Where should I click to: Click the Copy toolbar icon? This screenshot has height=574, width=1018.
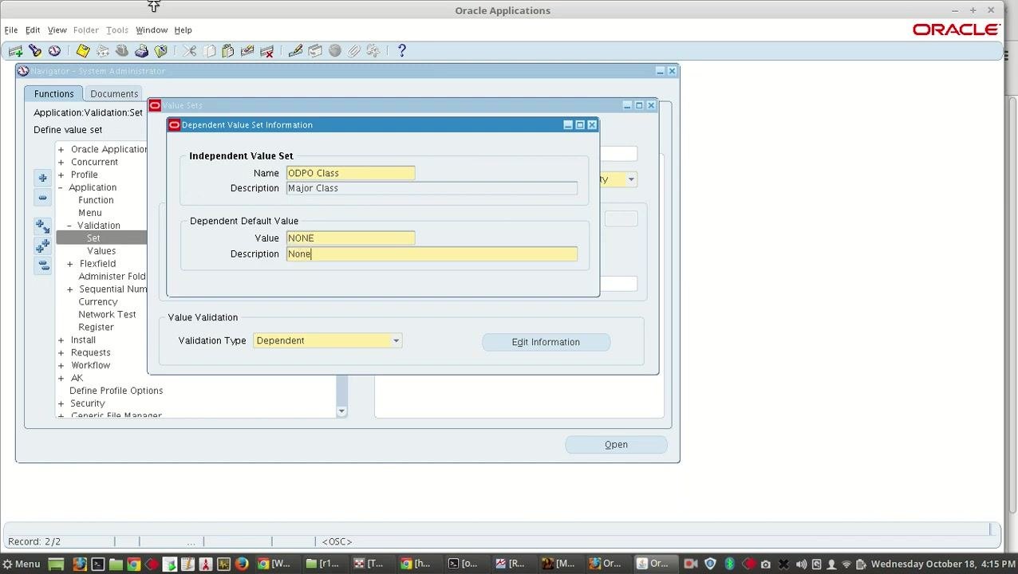209,51
